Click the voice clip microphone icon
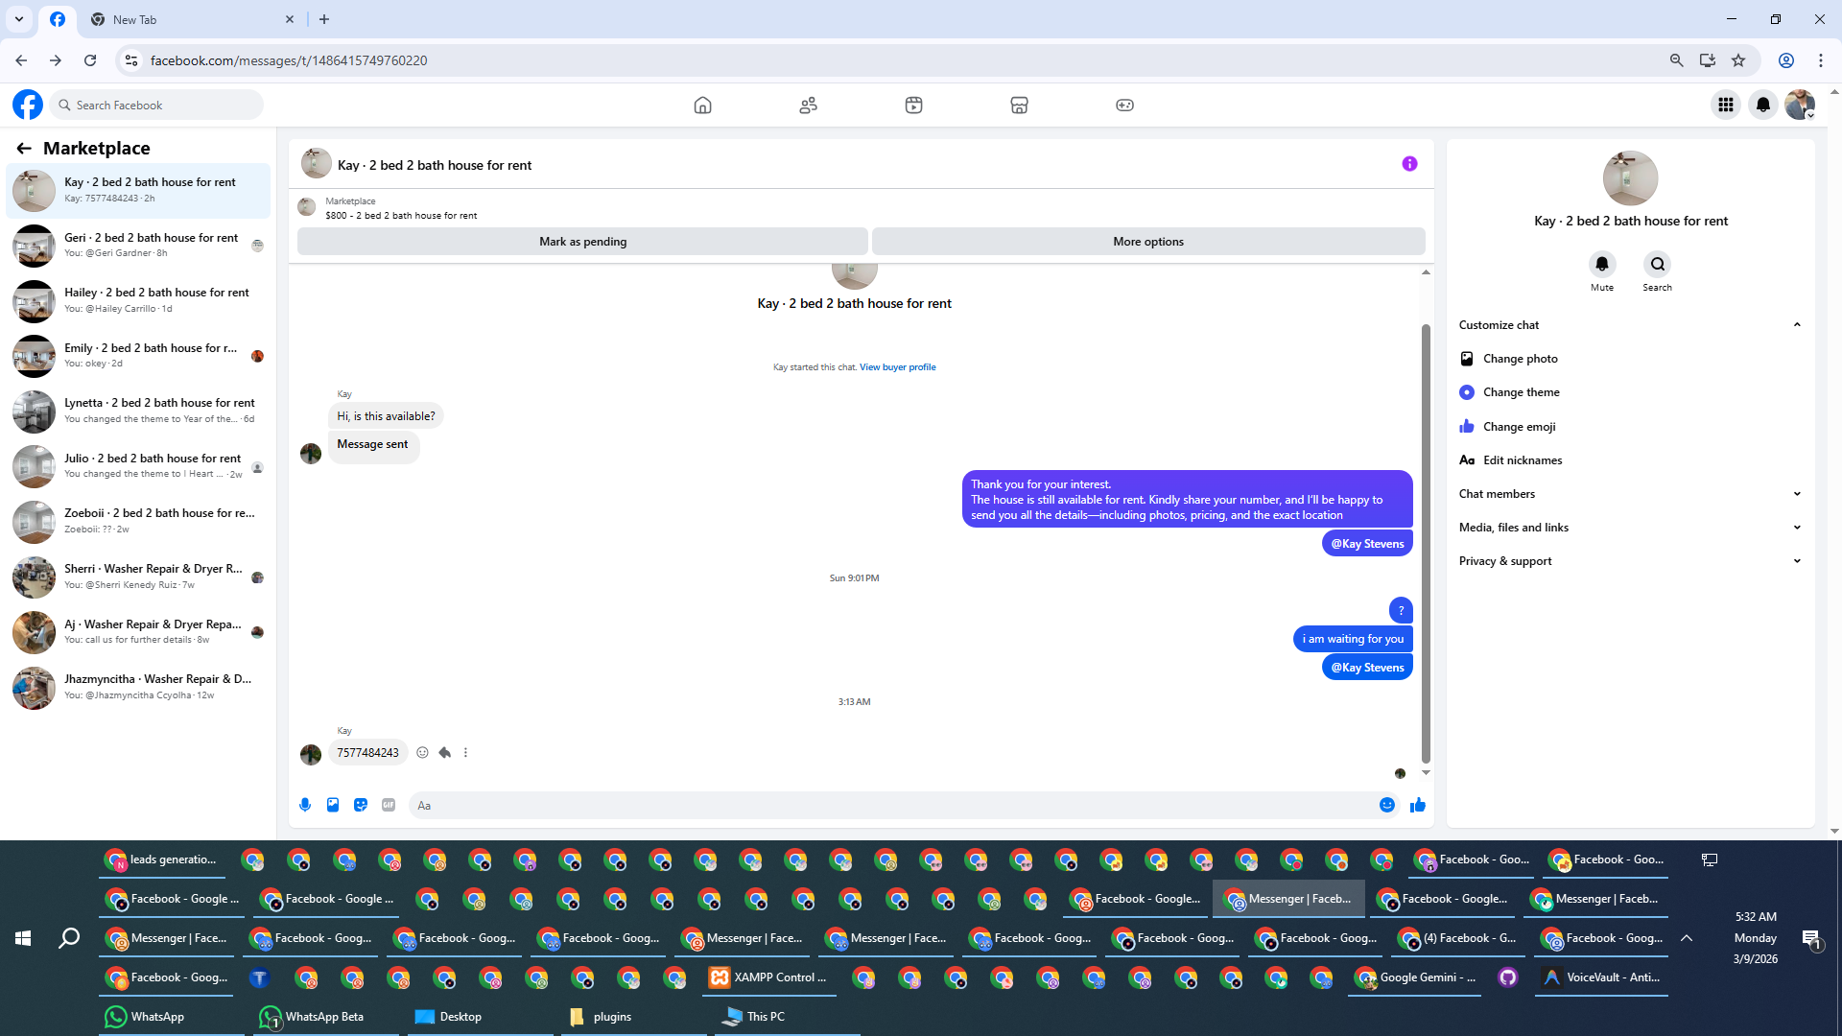 click(305, 805)
